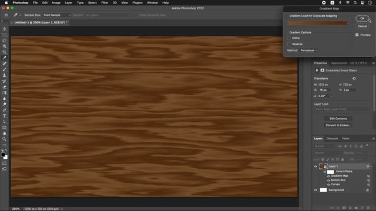The width and height of the screenshot is (376, 211).
Task: Toggle the Preview checkbox
Action: [x=357, y=35]
